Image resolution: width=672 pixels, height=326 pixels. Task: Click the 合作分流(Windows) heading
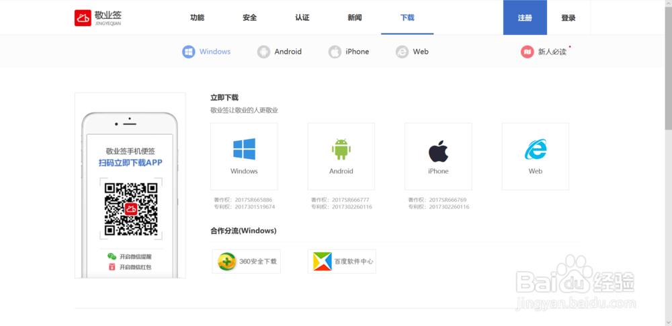pos(243,231)
